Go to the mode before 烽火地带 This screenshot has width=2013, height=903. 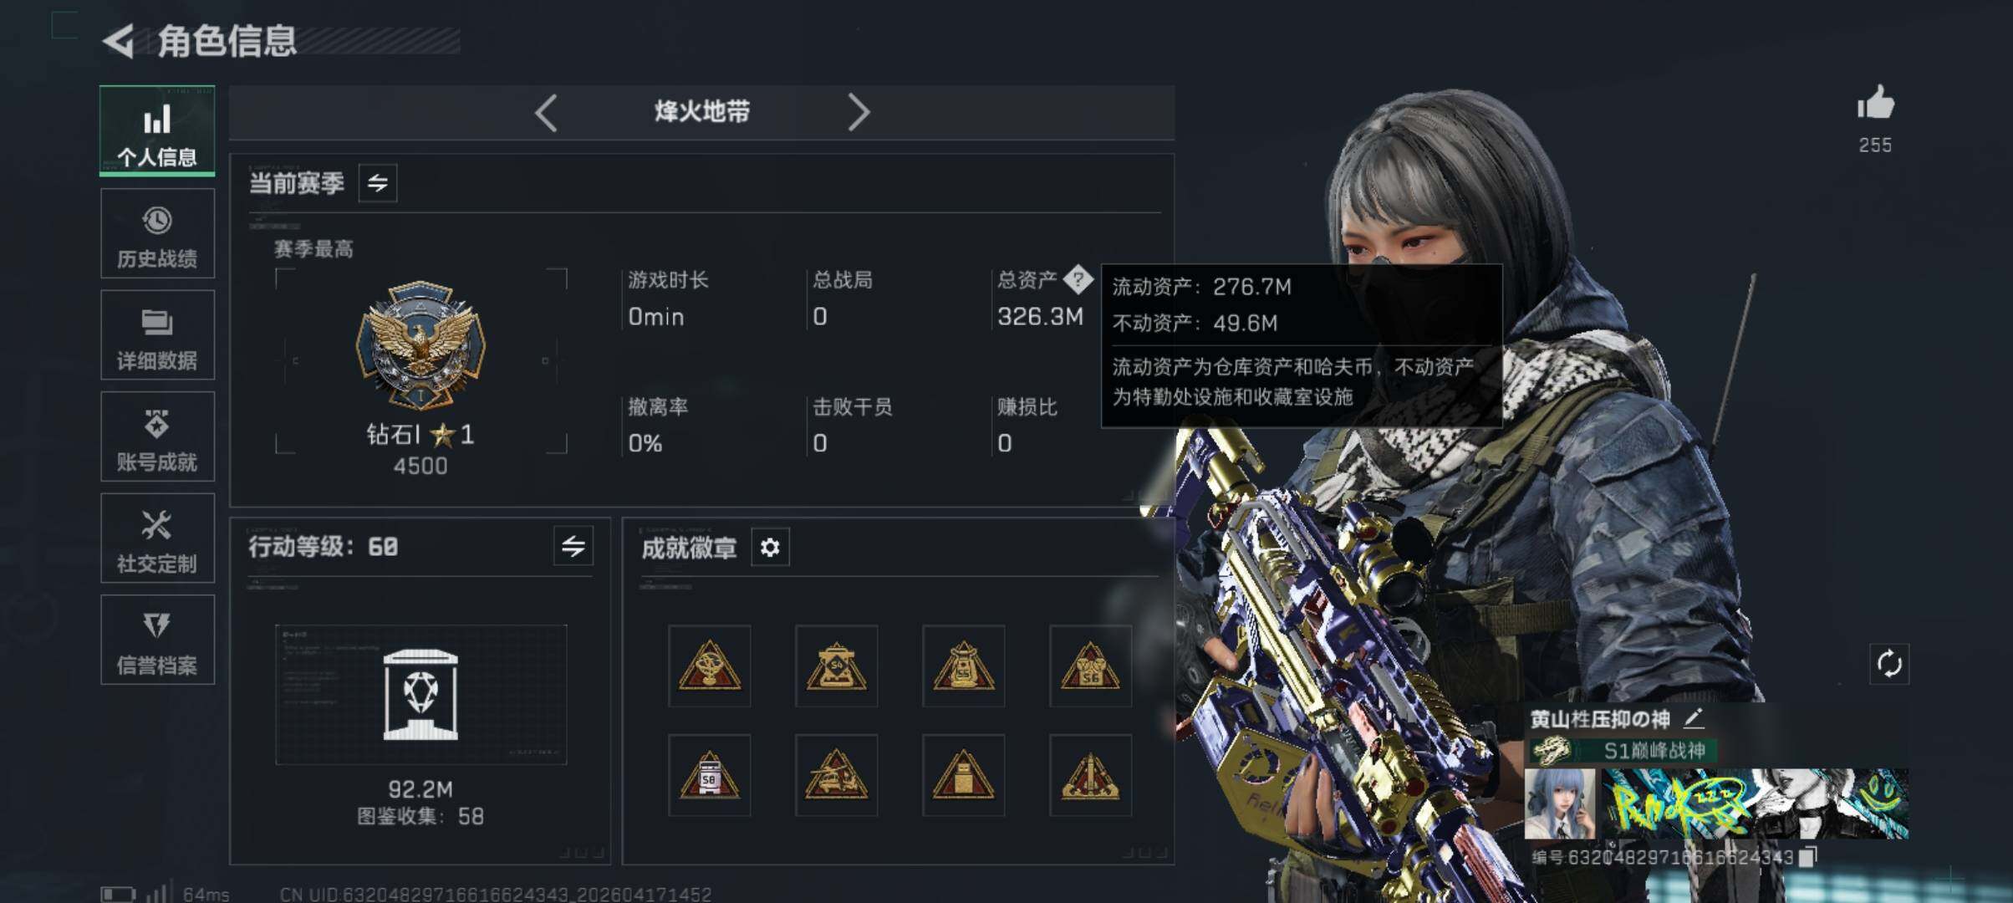coord(546,112)
